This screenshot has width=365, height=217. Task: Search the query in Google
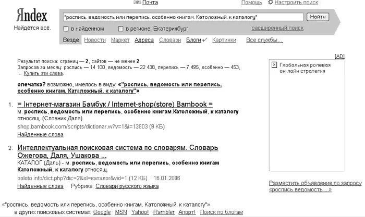102,212
